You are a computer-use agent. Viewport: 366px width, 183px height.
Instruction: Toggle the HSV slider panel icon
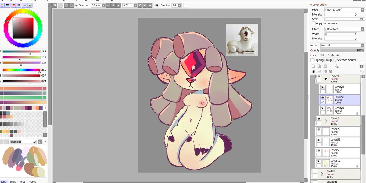click(13, 5)
